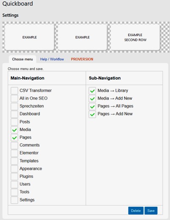Uncheck Pages → All Pages sub-navigation

pyautogui.click(x=92, y=106)
